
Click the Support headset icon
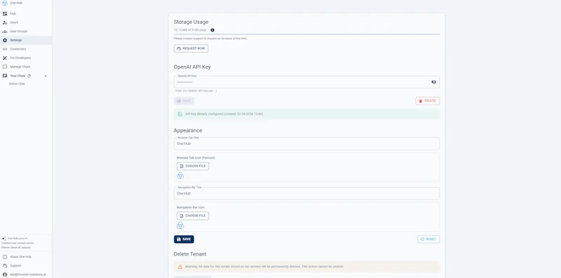click(5, 266)
